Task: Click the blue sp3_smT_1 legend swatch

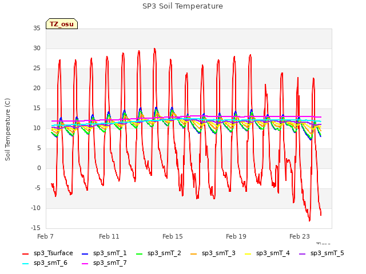Action: click(x=85, y=253)
